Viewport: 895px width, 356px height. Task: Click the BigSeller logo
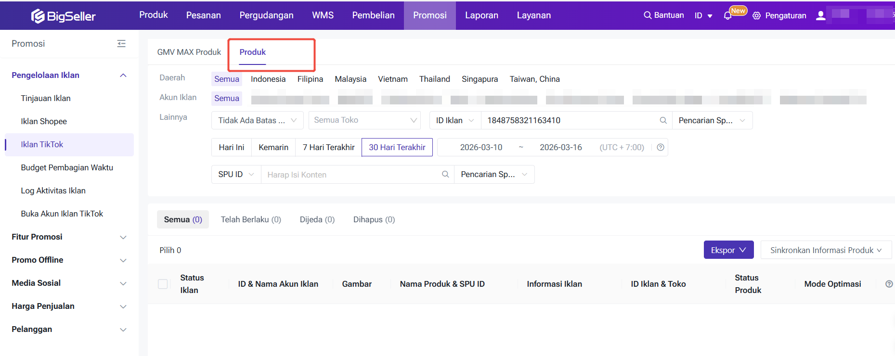pyautogui.click(x=63, y=16)
